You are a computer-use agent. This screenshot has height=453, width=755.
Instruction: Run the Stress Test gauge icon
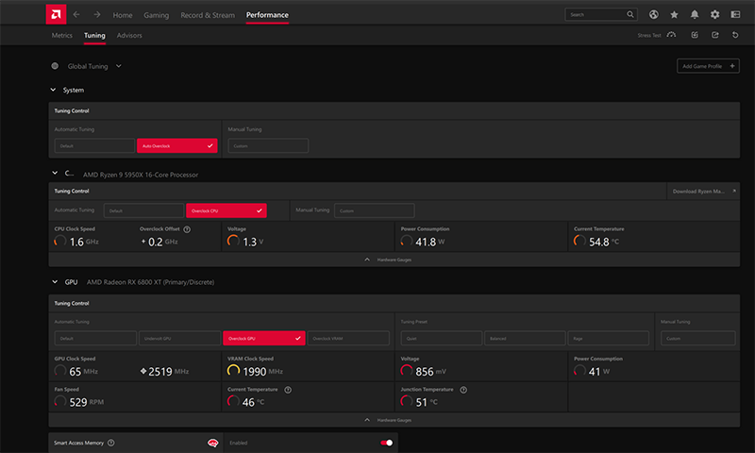pos(671,35)
